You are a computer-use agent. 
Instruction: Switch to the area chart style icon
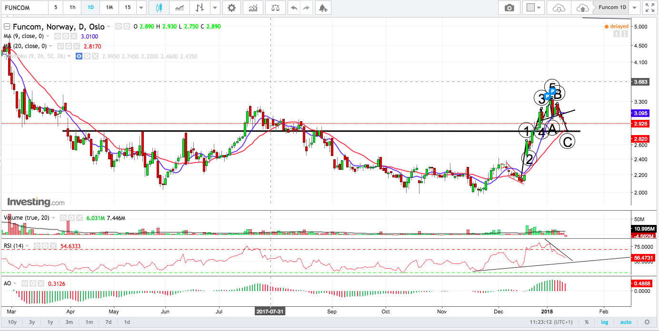tap(180, 8)
